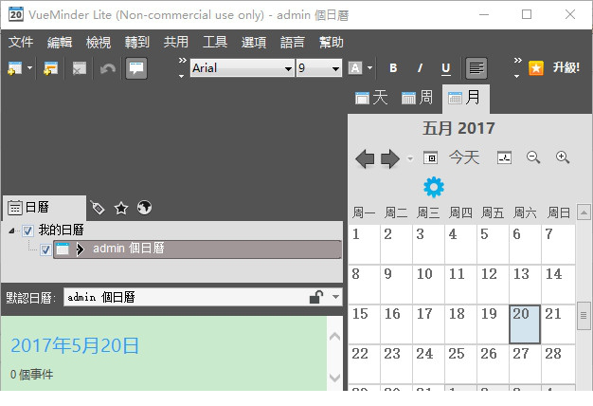Open the 轉到 menu
The width and height of the screenshot is (593, 406).
click(137, 42)
